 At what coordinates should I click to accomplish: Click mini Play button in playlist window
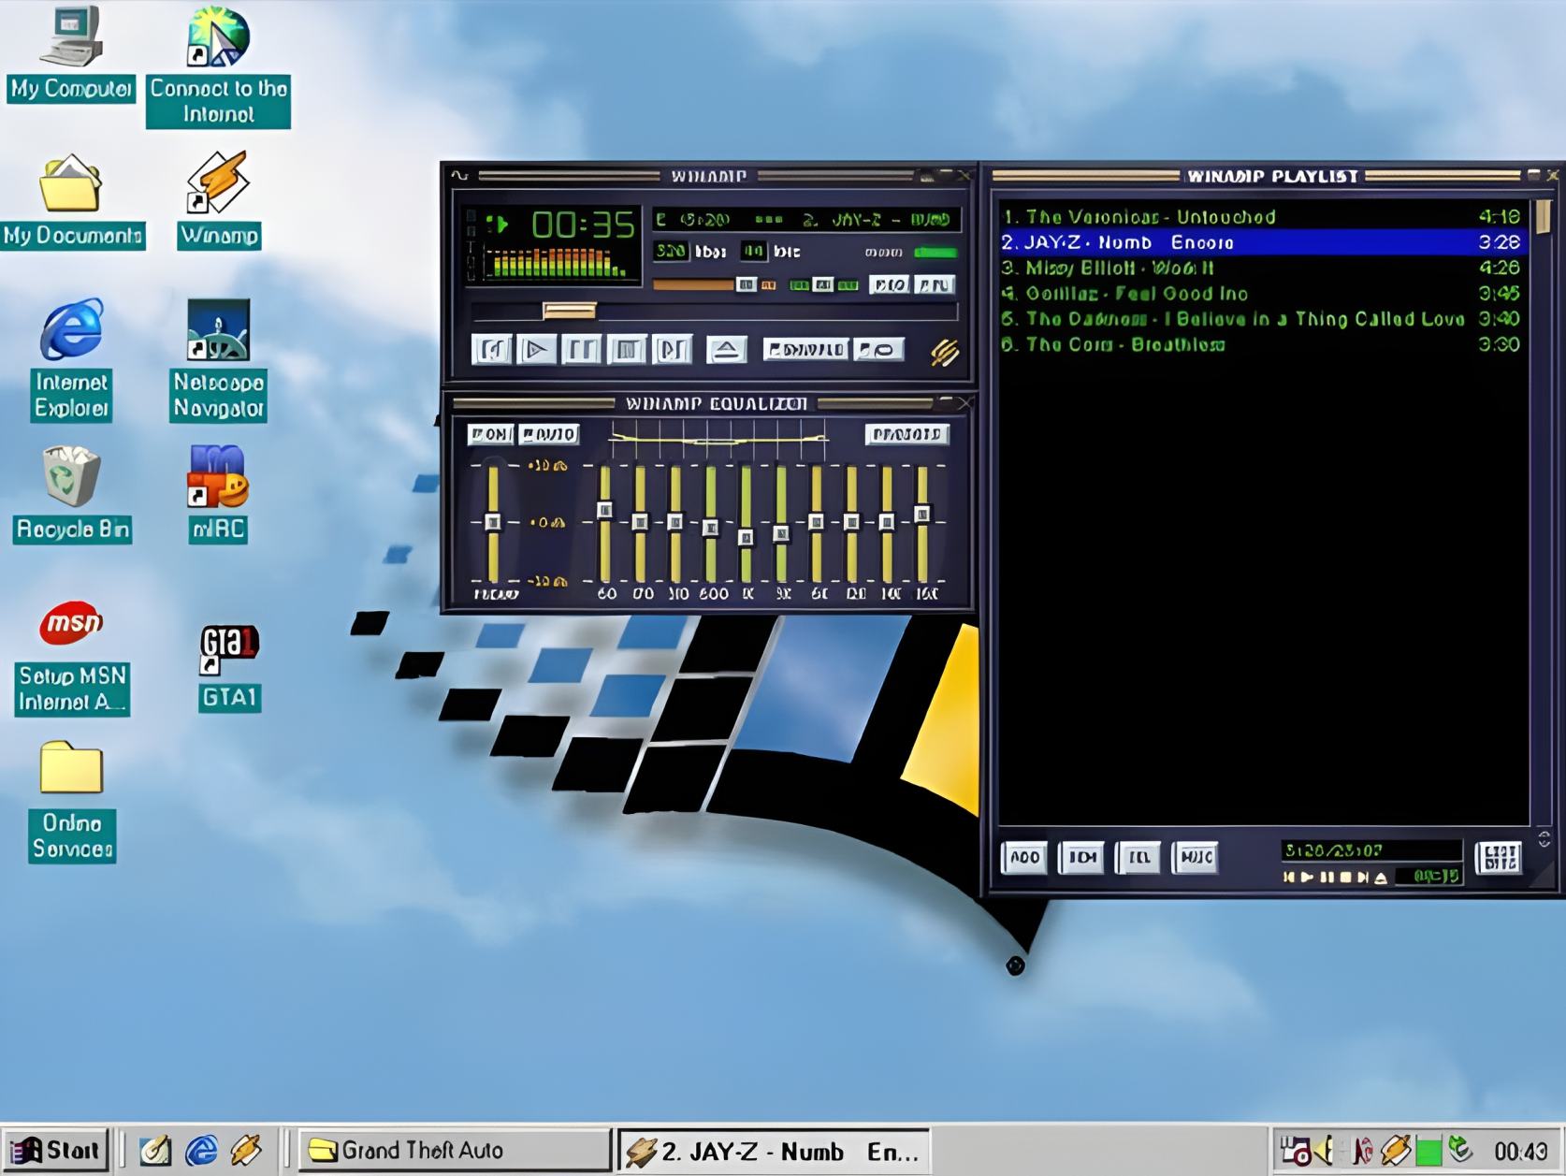(x=1308, y=877)
